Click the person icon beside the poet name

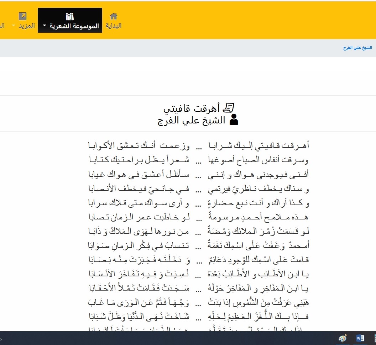click(234, 120)
